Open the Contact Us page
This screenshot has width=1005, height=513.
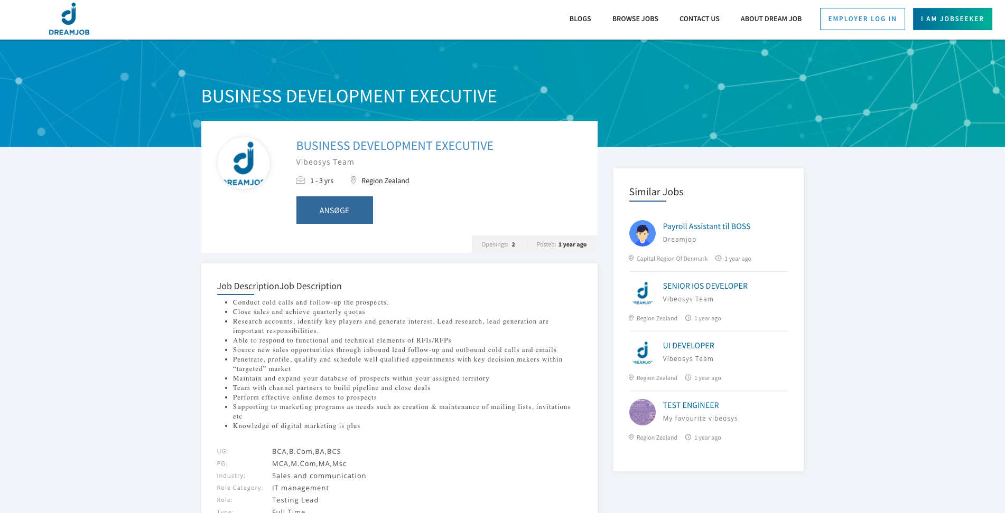(x=699, y=19)
